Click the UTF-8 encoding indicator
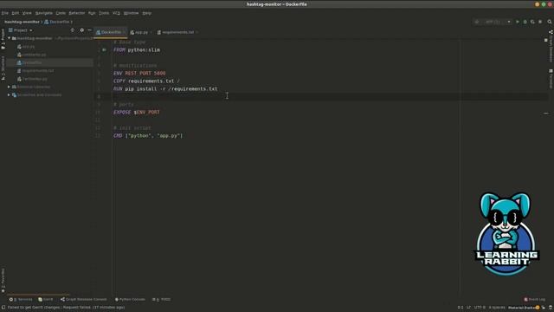Screen dimensions: 554x312 (x=480, y=308)
